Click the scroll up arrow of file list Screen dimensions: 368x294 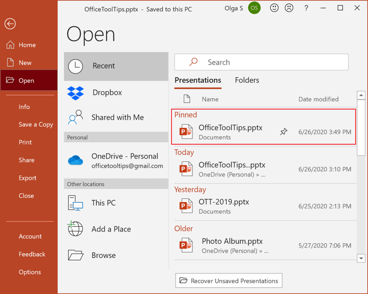(x=361, y=95)
